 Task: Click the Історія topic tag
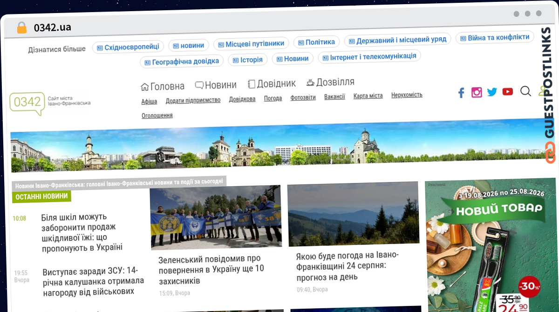[247, 60]
